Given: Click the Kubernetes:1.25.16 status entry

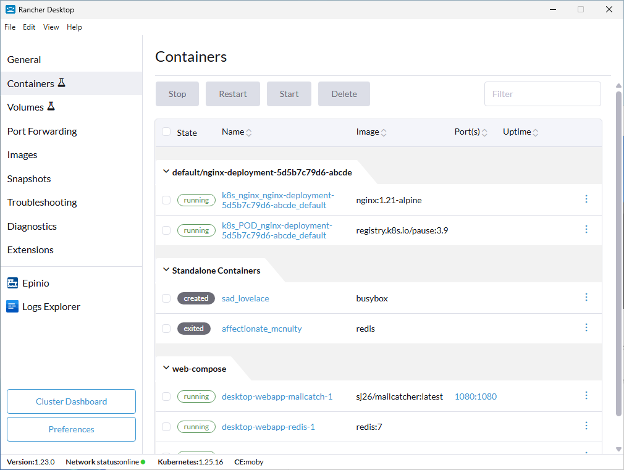Looking at the screenshot, I should [190, 462].
